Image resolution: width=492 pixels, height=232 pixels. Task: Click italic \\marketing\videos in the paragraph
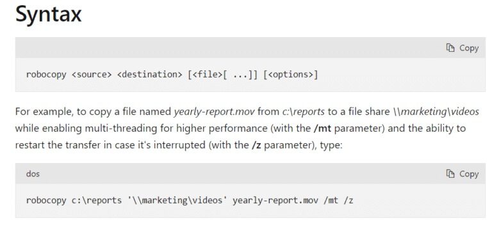coord(436,111)
